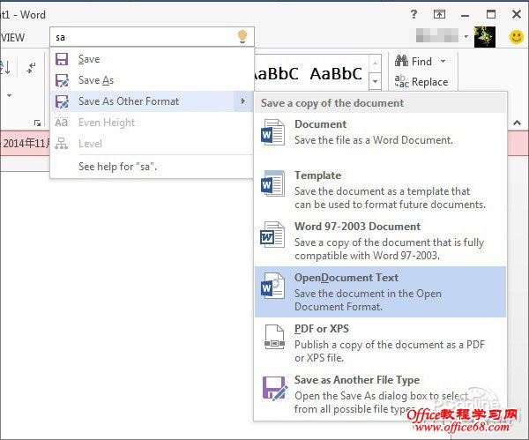Screen dimensions: 529x440
Task: Click the PDF or XPS icon
Action: [x=274, y=337]
